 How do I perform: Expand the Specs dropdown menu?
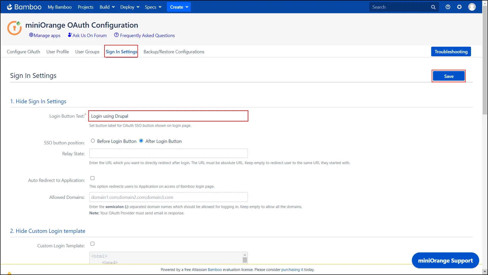pyautogui.click(x=153, y=7)
